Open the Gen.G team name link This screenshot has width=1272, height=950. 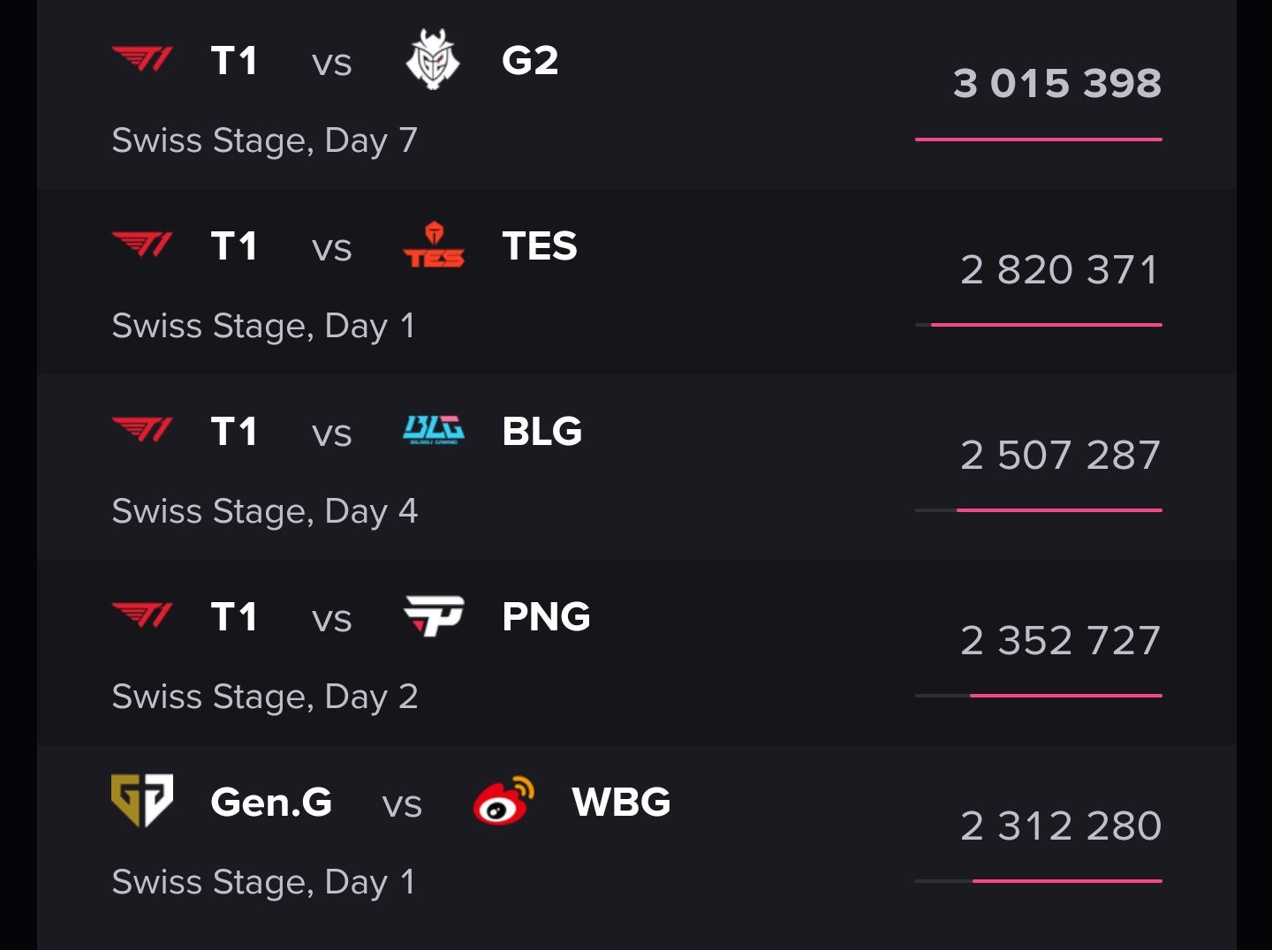271,802
